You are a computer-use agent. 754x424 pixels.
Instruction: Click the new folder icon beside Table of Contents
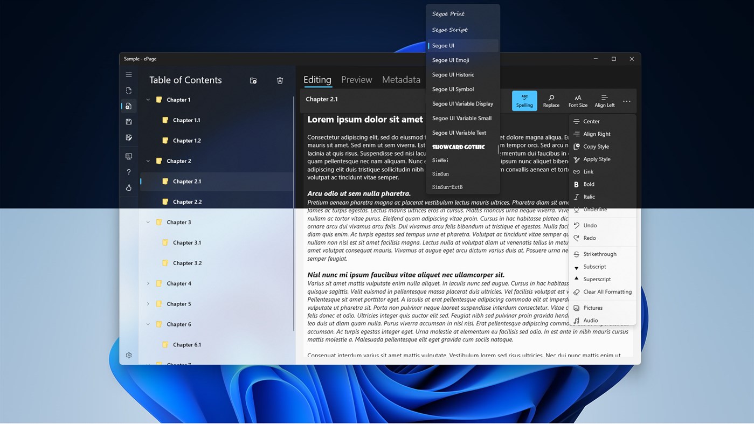(253, 80)
